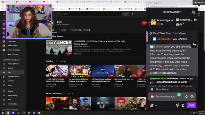Open ABC News Live thumbnail
This screenshot has width=205, height=115.
click(x=103, y=71)
